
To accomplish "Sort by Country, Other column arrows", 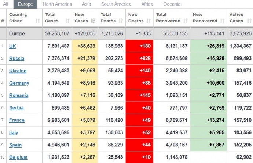I will point(37,21).
